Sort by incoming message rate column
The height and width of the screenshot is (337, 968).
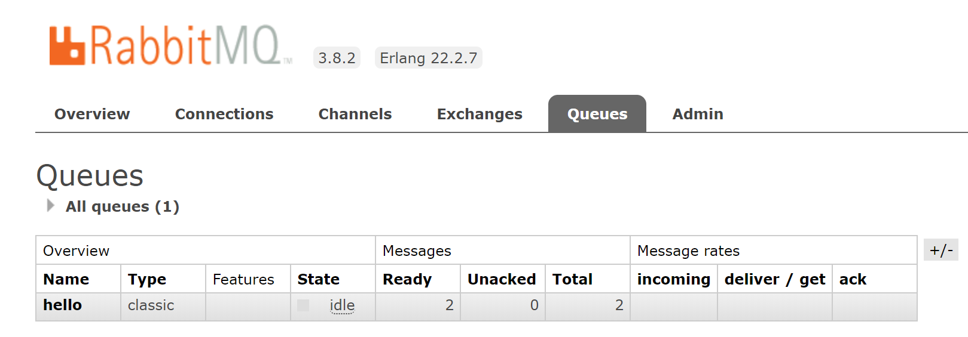(674, 279)
